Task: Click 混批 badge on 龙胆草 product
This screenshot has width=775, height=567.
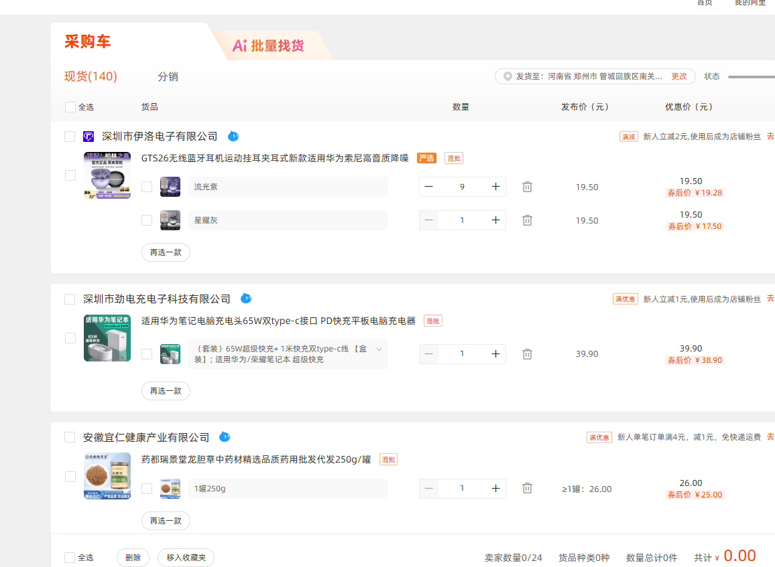Action: (x=388, y=459)
